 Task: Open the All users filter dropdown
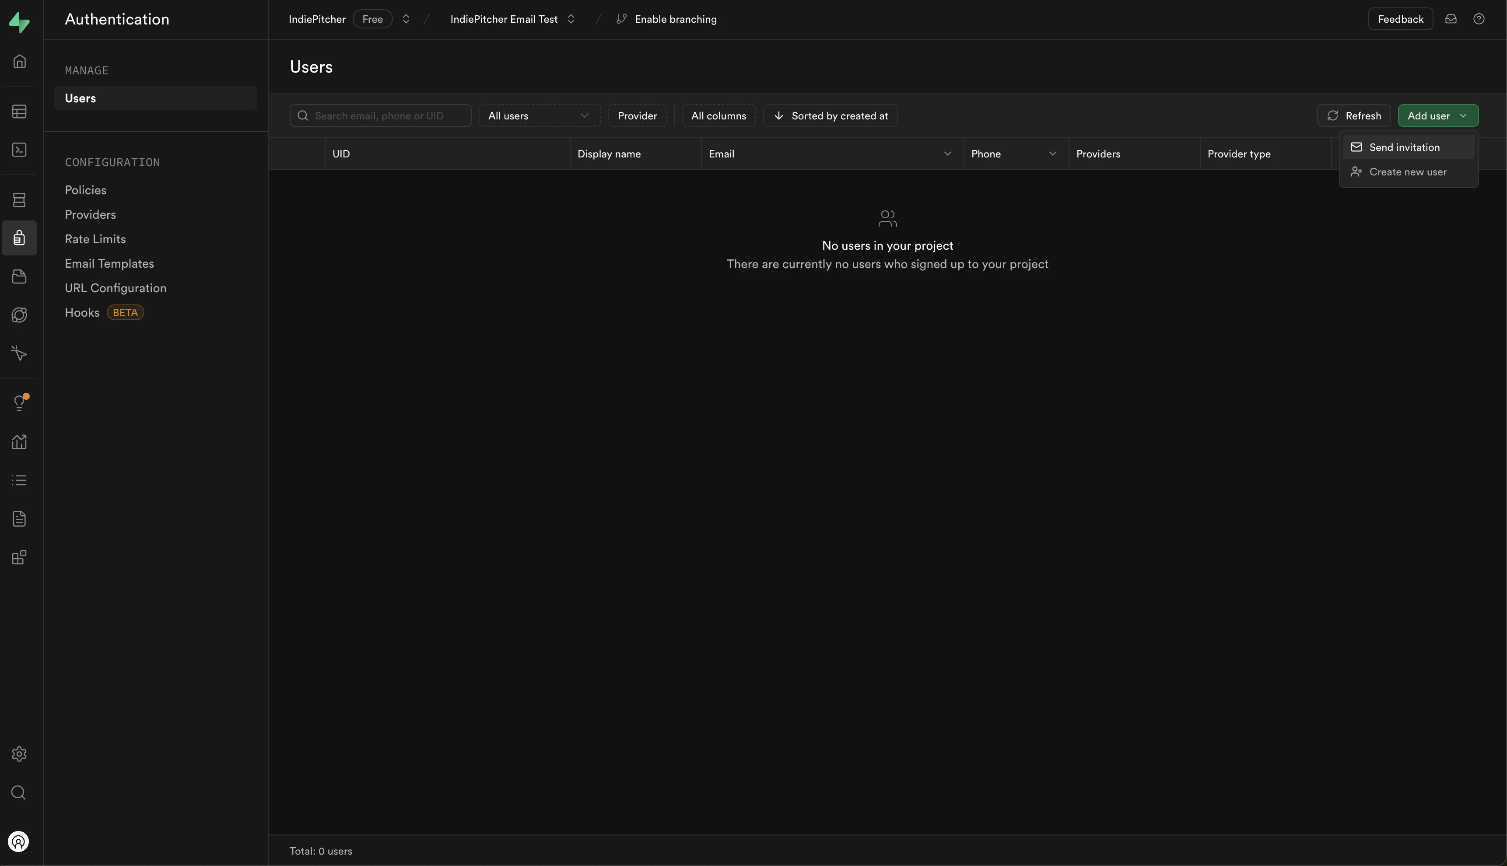pyautogui.click(x=540, y=115)
